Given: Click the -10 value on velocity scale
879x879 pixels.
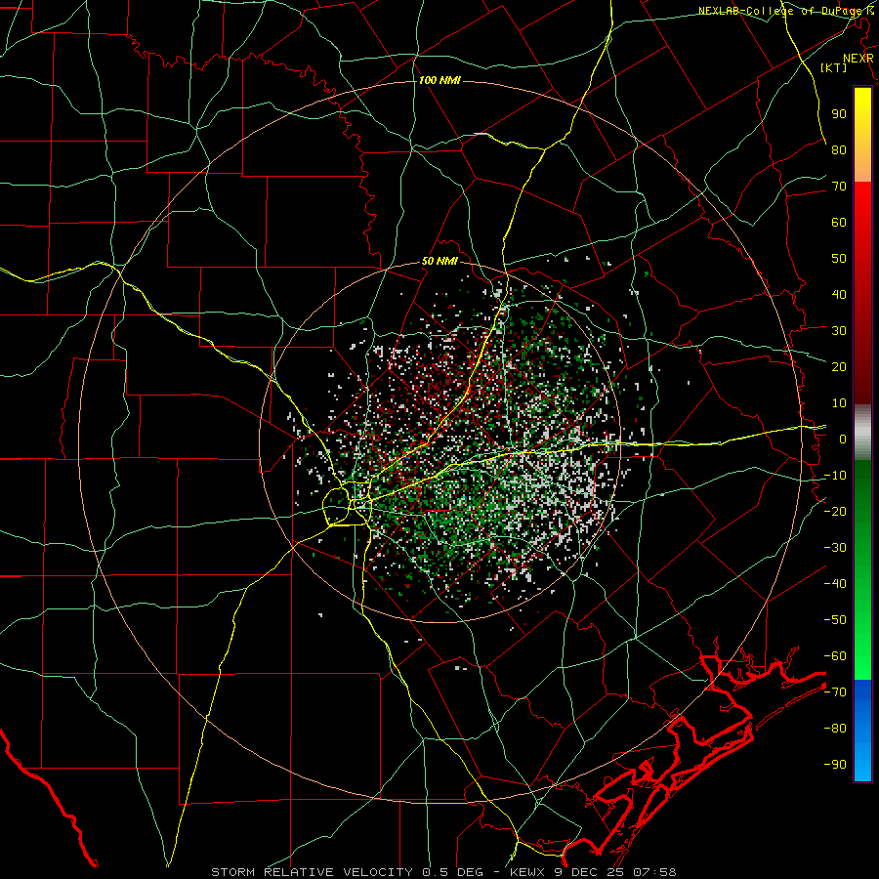Looking at the screenshot, I should coord(835,476).
